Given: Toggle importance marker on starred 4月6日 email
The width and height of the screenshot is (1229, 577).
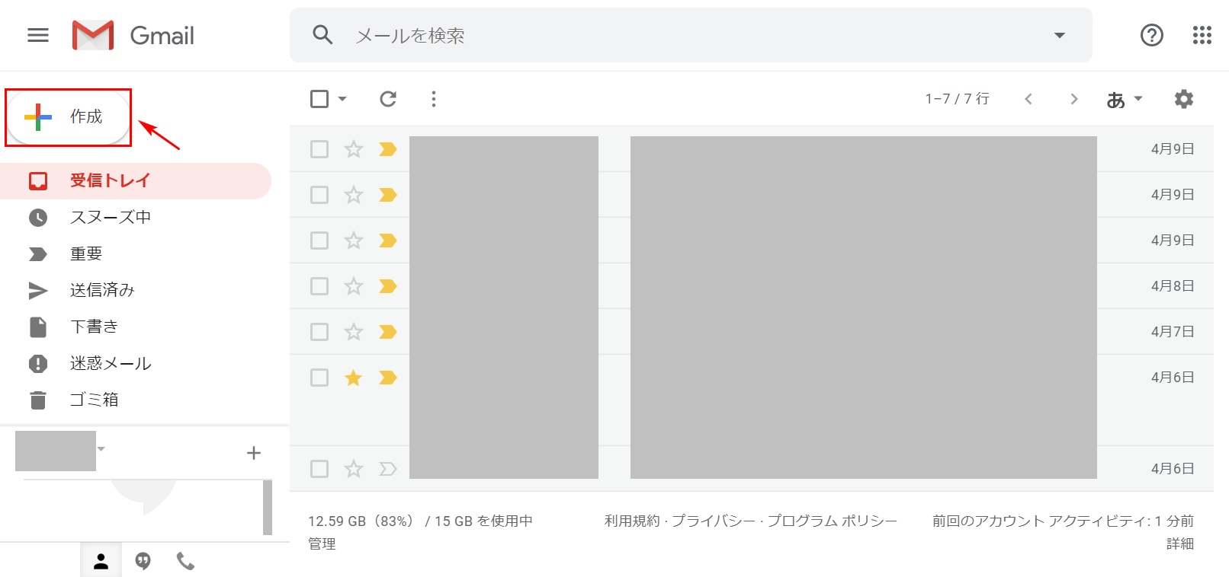Looking at the screenshot, I should point(388,378).
